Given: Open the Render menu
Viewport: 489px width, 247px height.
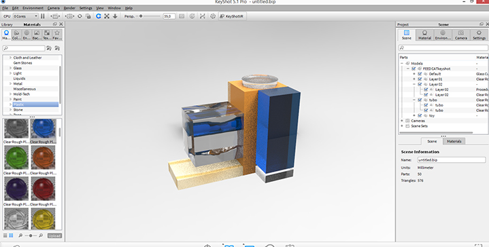Looking at the screenshot, I should coord(69,8).
